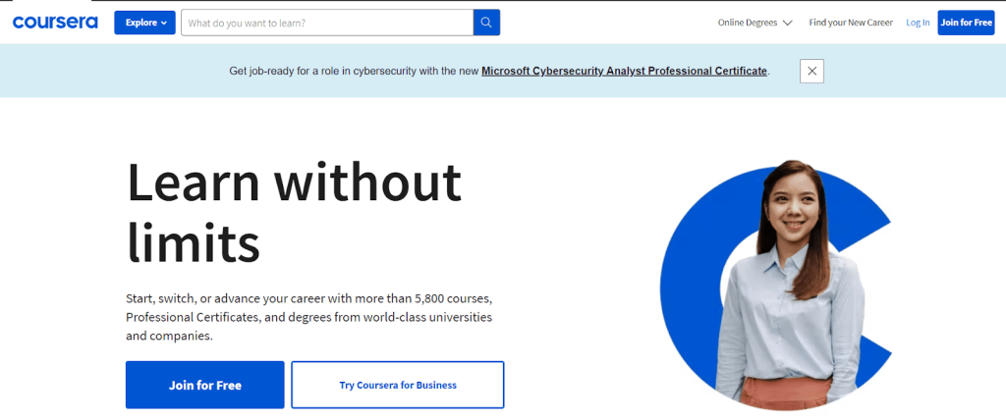This screenshot has height=420, width=1006.
Task: Click Join for Free in the header
Action: click(966, 23)
